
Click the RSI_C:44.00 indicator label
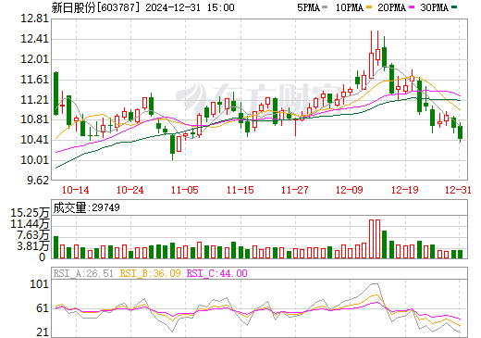(x=217, y=273)
